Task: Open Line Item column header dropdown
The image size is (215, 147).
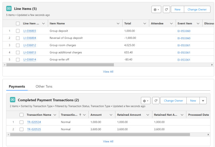Action: coord(43,23)
